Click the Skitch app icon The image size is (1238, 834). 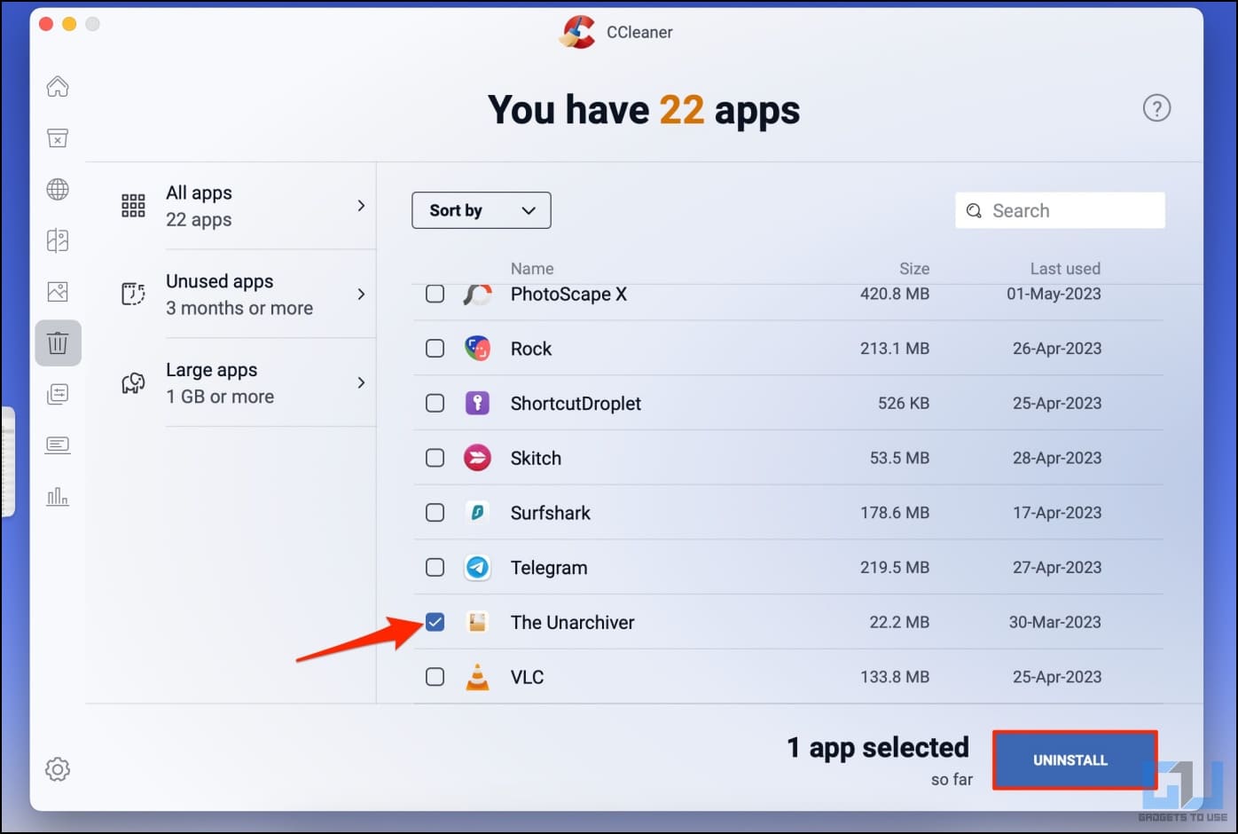[477, 458]
